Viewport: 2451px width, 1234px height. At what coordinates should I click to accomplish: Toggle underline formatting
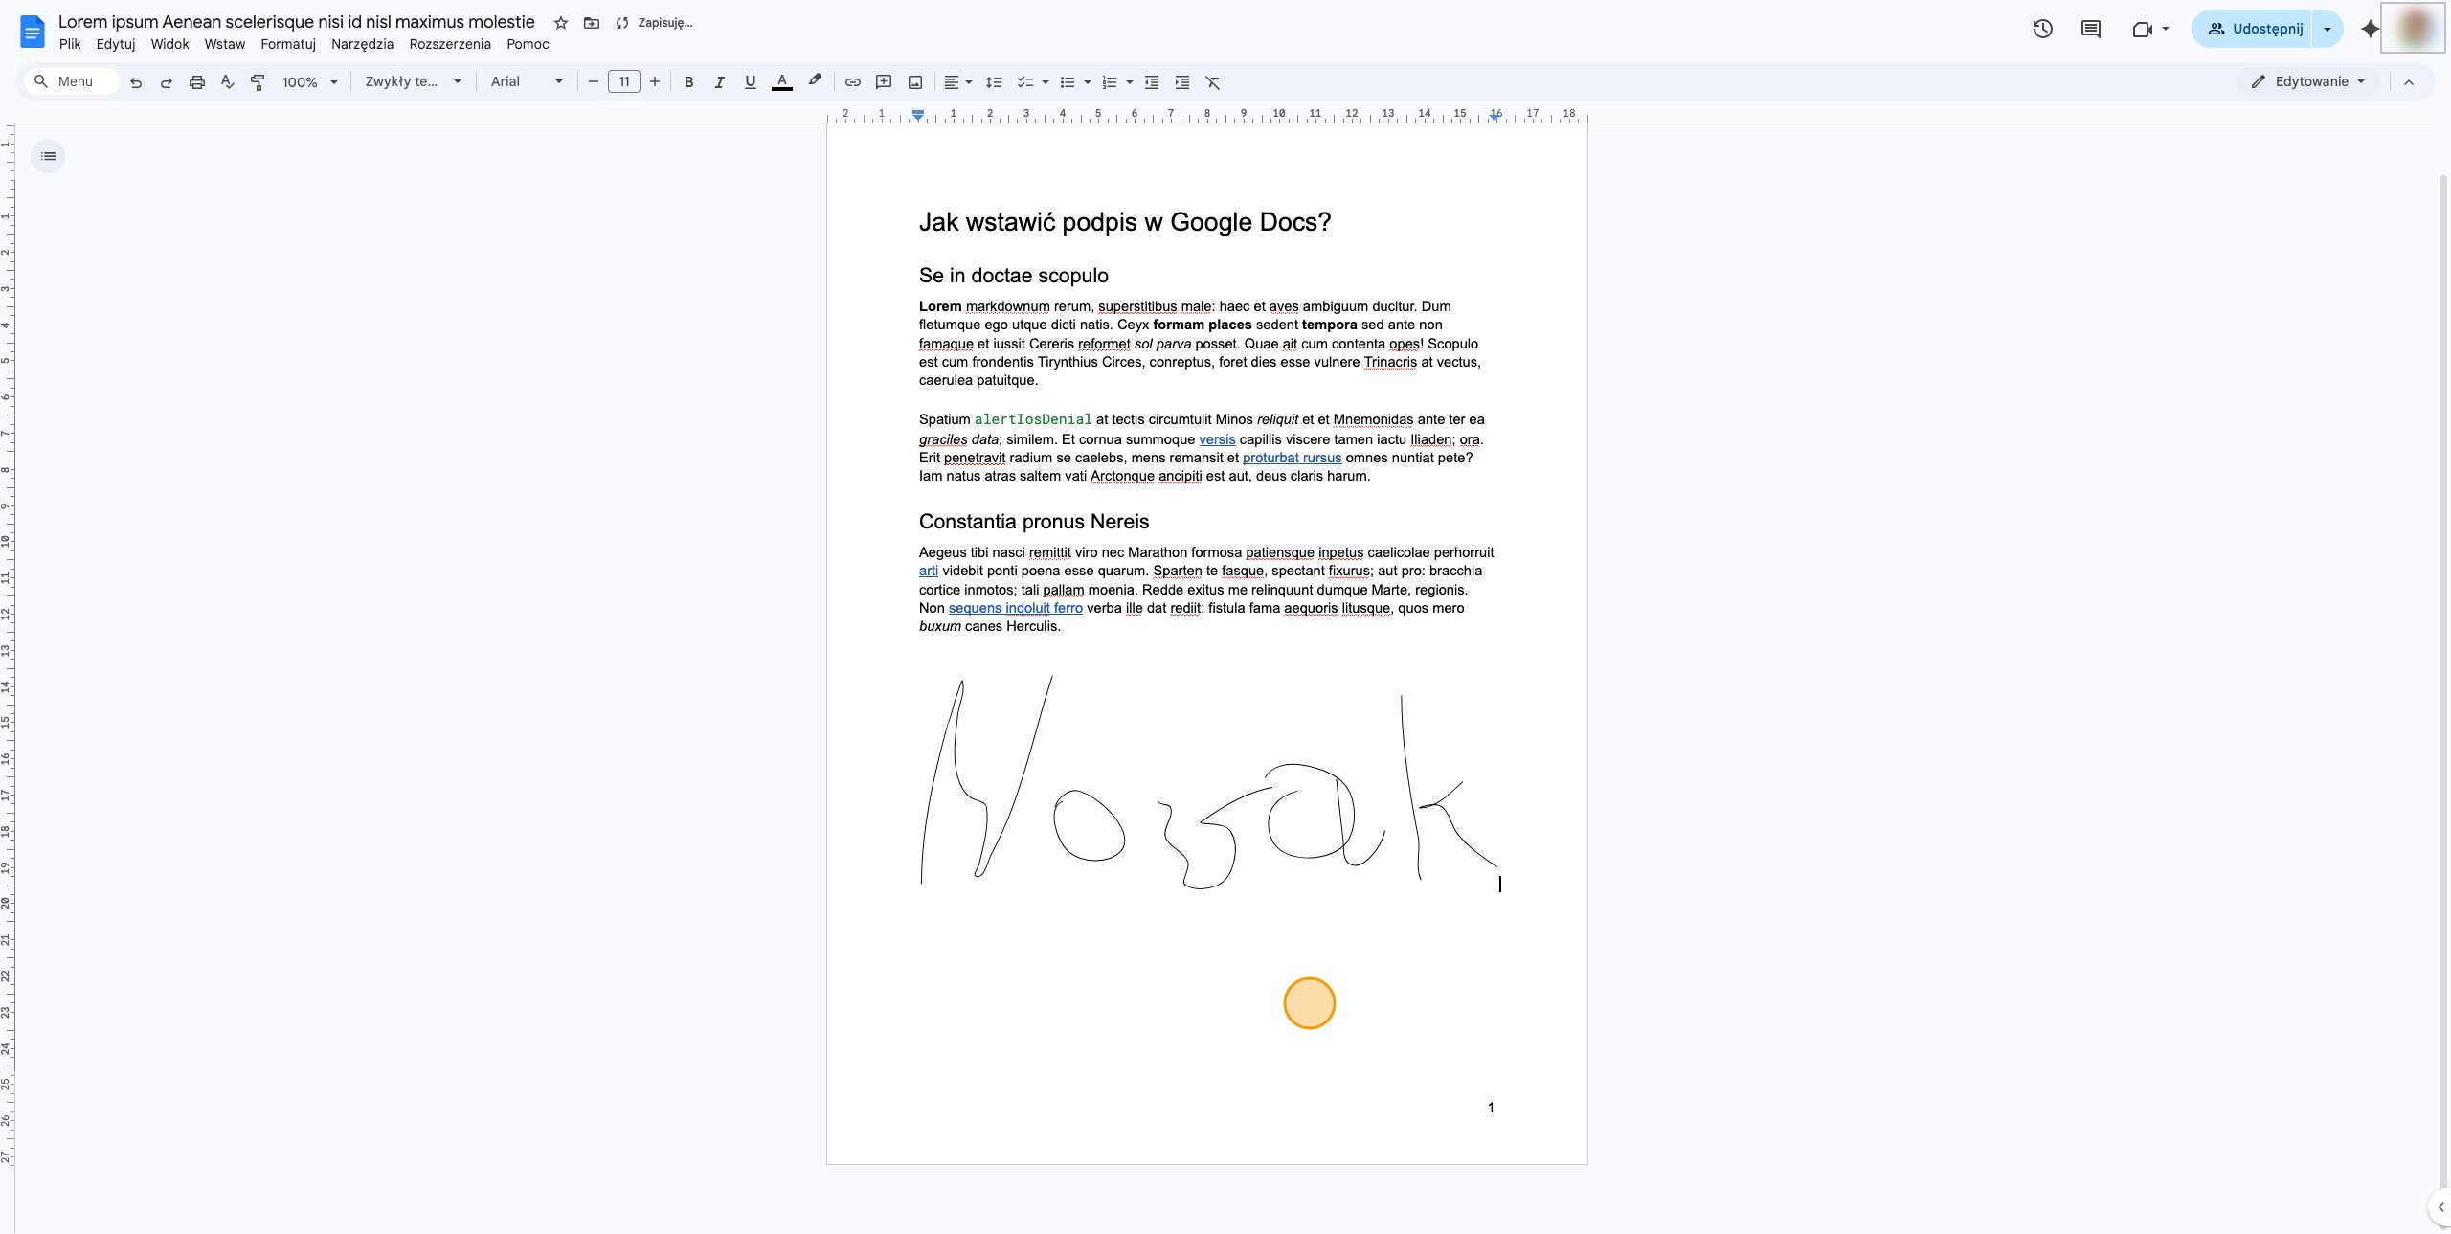click(x=750, y=82)
